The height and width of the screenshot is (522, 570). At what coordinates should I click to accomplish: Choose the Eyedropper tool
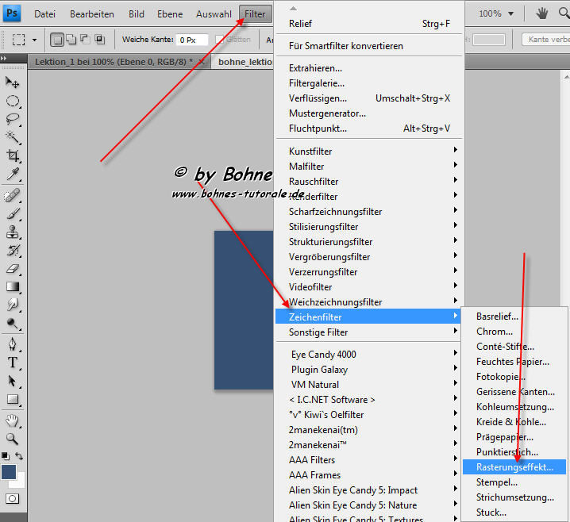pos(13,174)
